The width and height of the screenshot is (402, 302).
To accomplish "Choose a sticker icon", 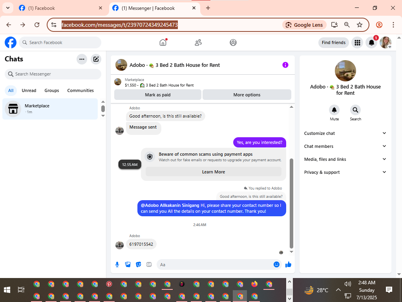I will (x=139, y=265).
